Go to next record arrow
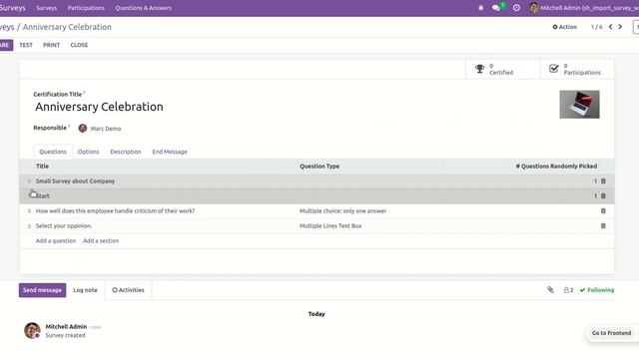Viewport: 639px width, 359px height. point(620,27)
